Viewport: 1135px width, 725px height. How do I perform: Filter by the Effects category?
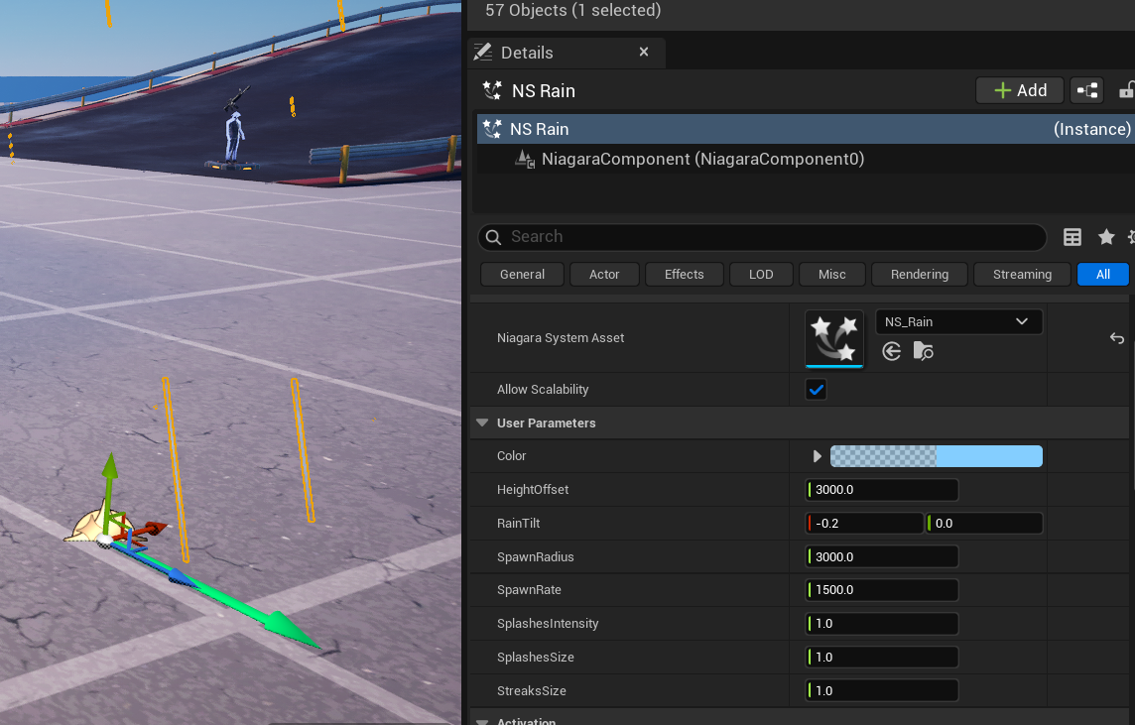[x=684, y=274]
